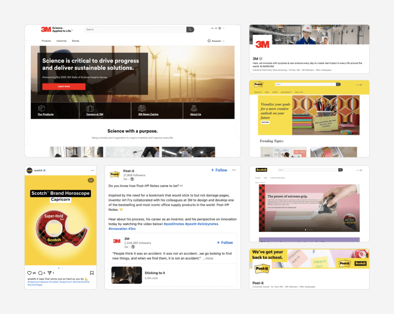Click next arrow on Scotch hero carousel

[357, 208]
